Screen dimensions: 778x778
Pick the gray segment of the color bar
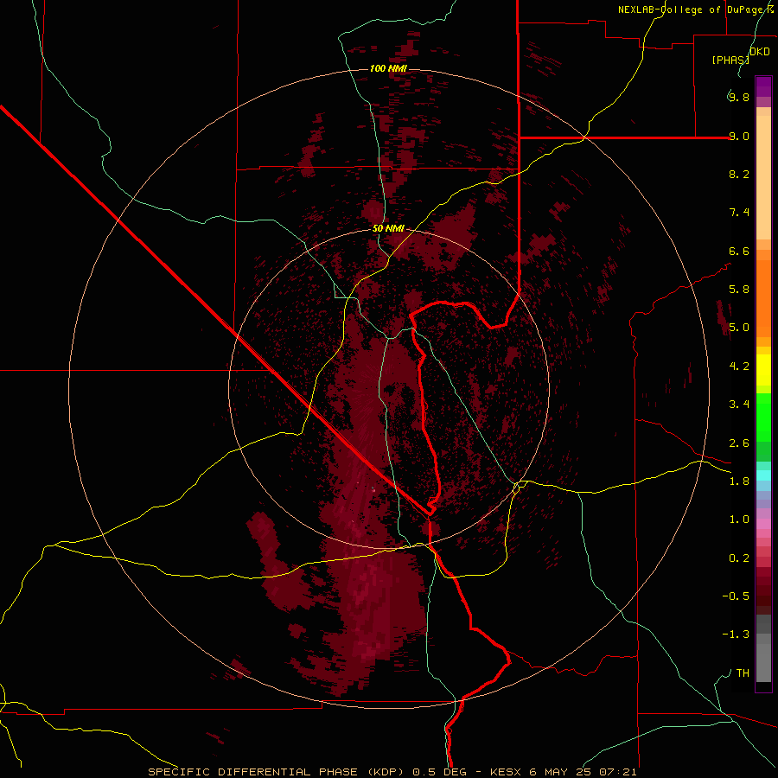(x=763, y=648)
